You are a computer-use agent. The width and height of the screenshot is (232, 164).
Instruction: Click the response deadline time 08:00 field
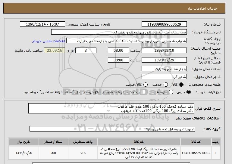point(118,50)
